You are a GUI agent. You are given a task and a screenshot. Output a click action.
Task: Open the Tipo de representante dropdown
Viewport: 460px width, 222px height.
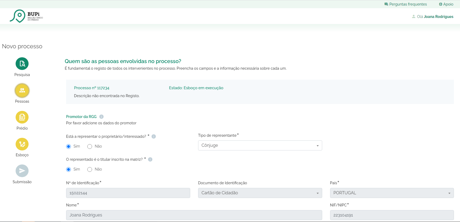coord(260,145)
